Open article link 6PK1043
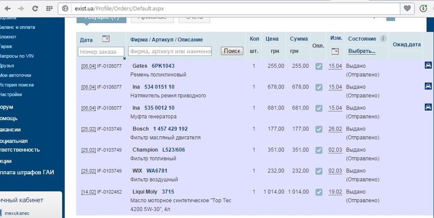This screenshot has height=218, width=434. (163, 66)
